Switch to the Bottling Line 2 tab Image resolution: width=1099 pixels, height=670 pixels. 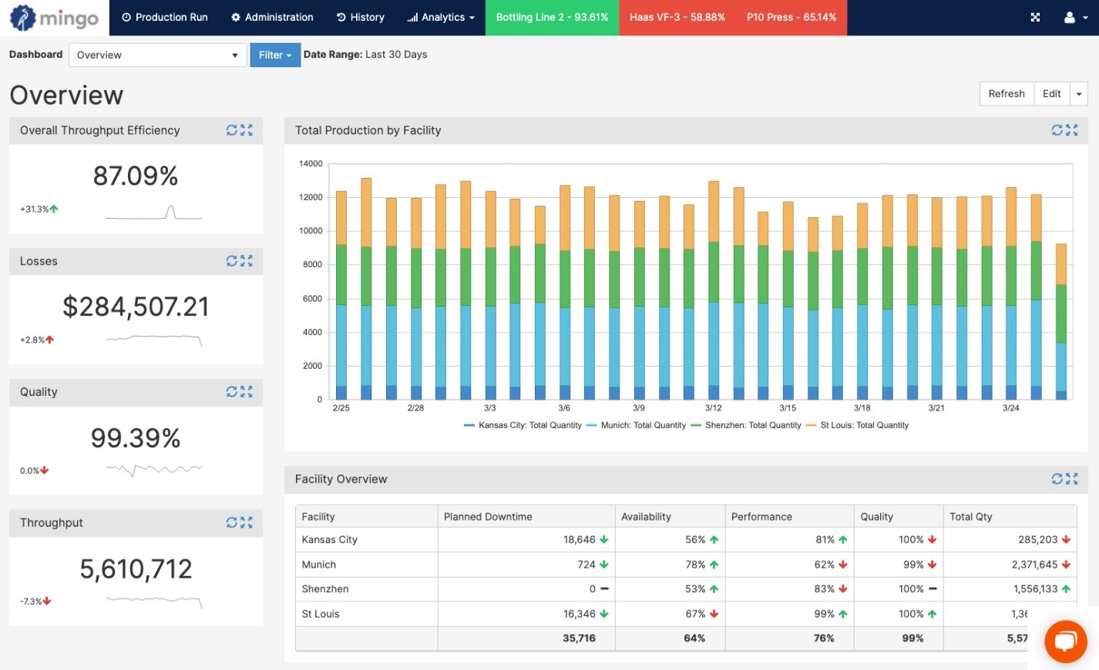click(552, 17)
